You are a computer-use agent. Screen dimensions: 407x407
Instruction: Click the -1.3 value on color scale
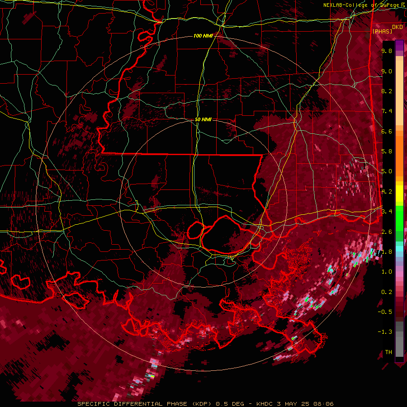coord(385,332)
